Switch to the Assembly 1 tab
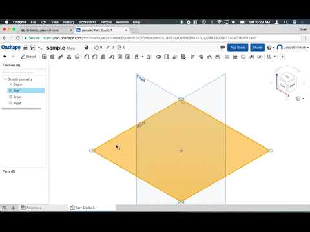The image size is (310, 232). click(32, 208)
